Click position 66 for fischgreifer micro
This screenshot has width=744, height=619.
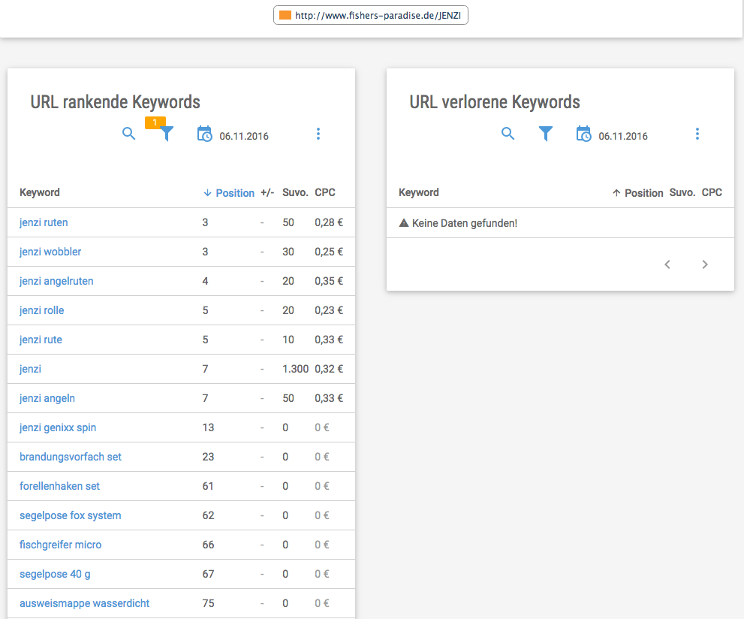[x=208, y=545]
